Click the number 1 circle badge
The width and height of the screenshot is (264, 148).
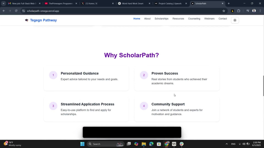click(53, 75)
